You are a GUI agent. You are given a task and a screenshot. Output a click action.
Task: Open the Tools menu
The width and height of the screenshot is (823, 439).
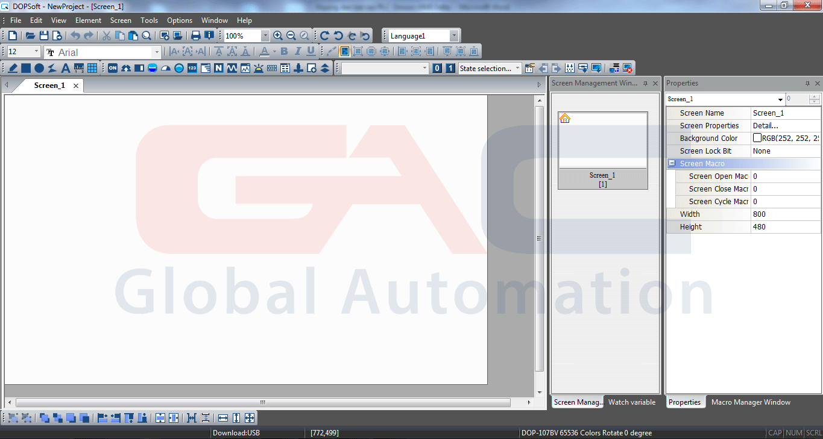click(149, 20)
